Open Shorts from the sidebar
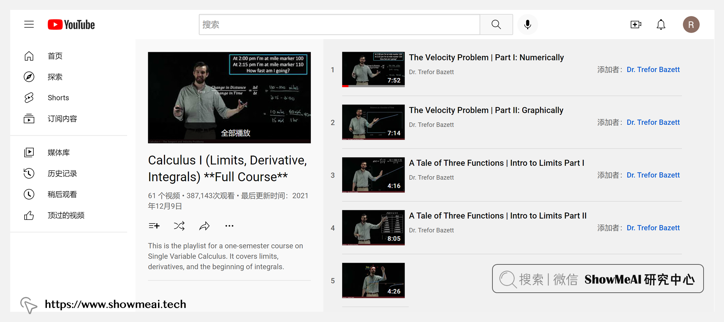 click(x=58, y=97)
